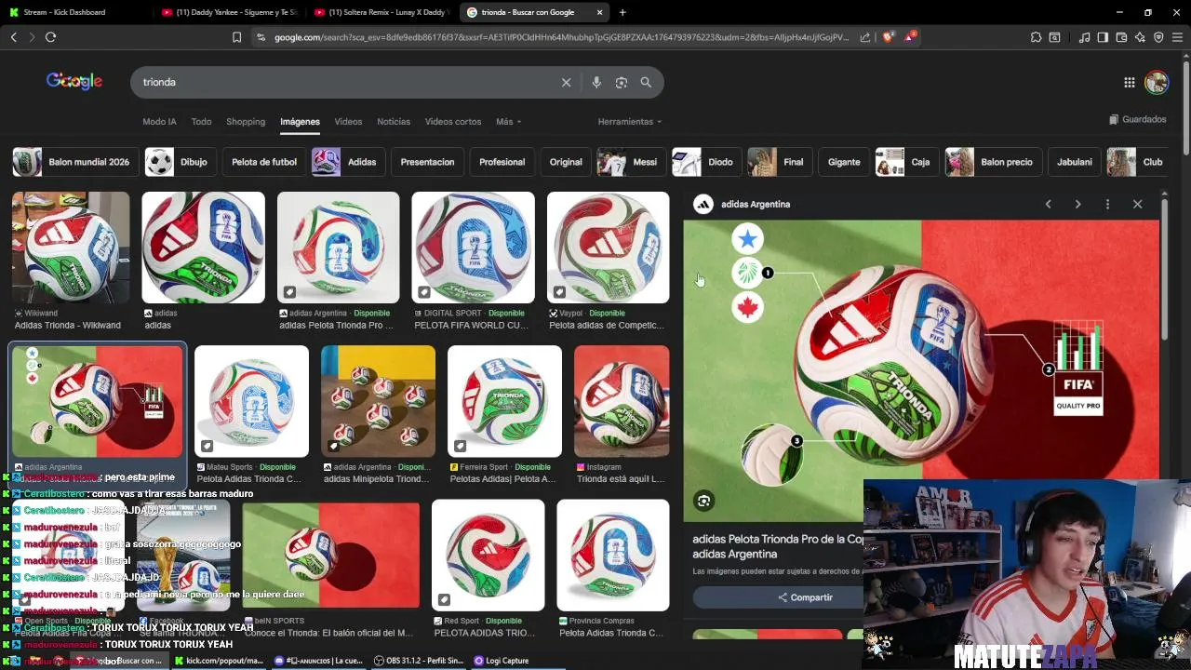The width and height of the screenshot is (1191, 670).
Task: Switch to the Videos tab
Action: [348, 122]
